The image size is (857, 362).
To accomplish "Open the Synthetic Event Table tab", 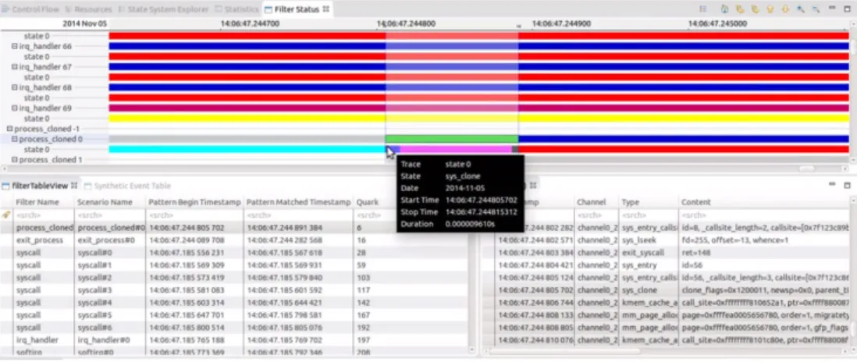I will (x=129, y=186).
